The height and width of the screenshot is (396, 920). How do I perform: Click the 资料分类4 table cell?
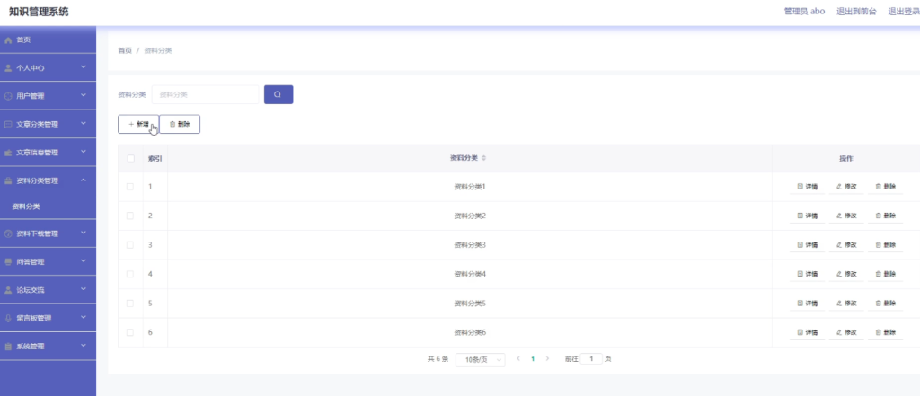[470, 274]
